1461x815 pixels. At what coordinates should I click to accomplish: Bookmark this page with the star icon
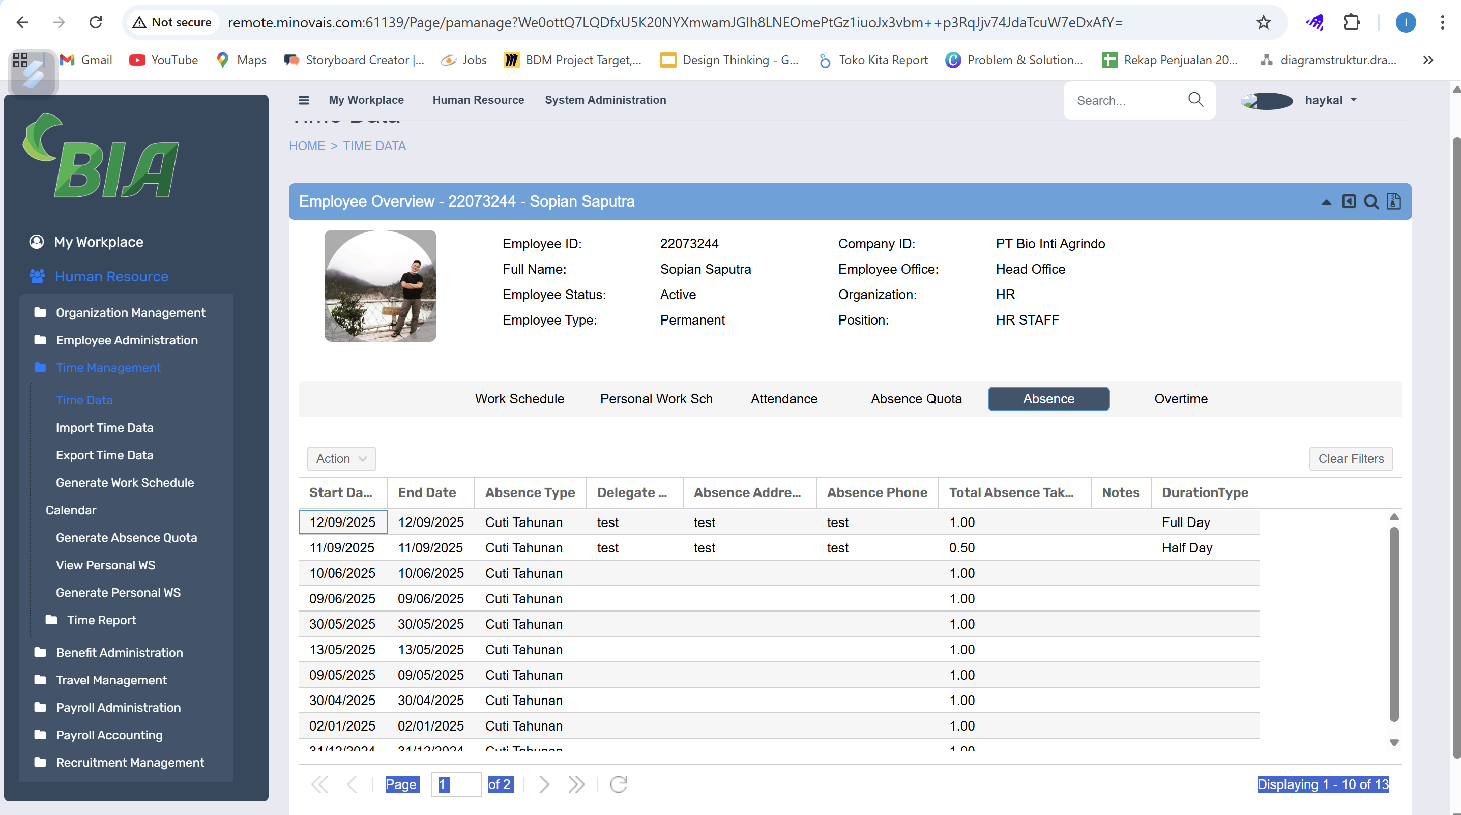1263,22
